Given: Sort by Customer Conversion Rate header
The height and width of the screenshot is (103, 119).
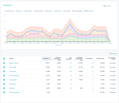Looking at the screenshot, I should coord(79,59).
